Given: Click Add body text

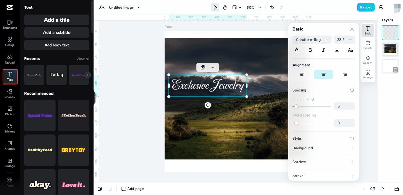Looking at the screenshot, I should [57, 45].
